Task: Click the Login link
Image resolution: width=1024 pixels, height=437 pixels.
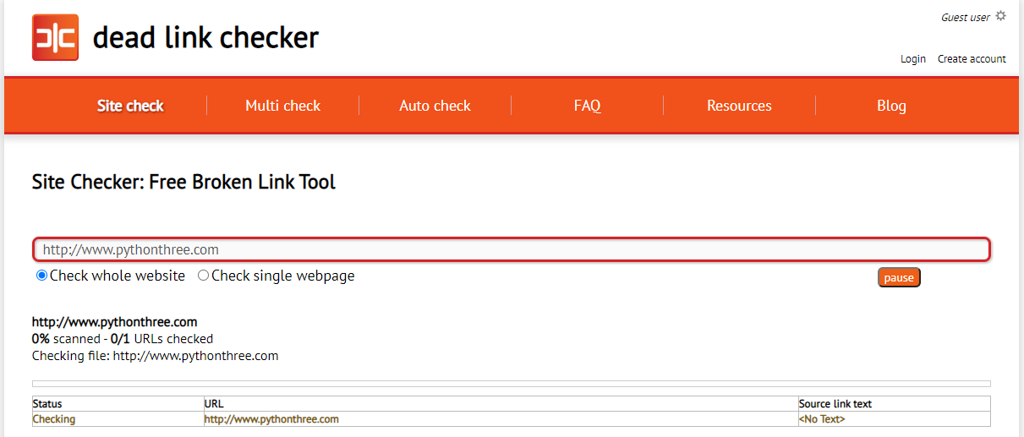Action: tap(913, 59)
